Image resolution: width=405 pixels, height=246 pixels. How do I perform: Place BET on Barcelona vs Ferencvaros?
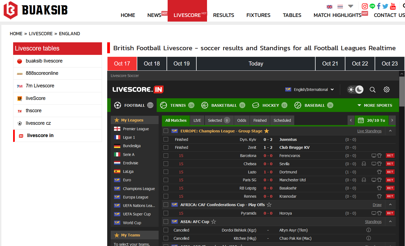pos(390,155)
